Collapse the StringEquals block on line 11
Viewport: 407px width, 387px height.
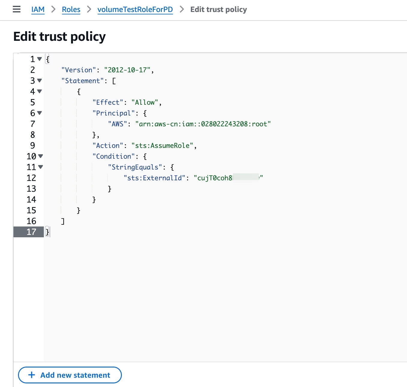coord(41,167)
